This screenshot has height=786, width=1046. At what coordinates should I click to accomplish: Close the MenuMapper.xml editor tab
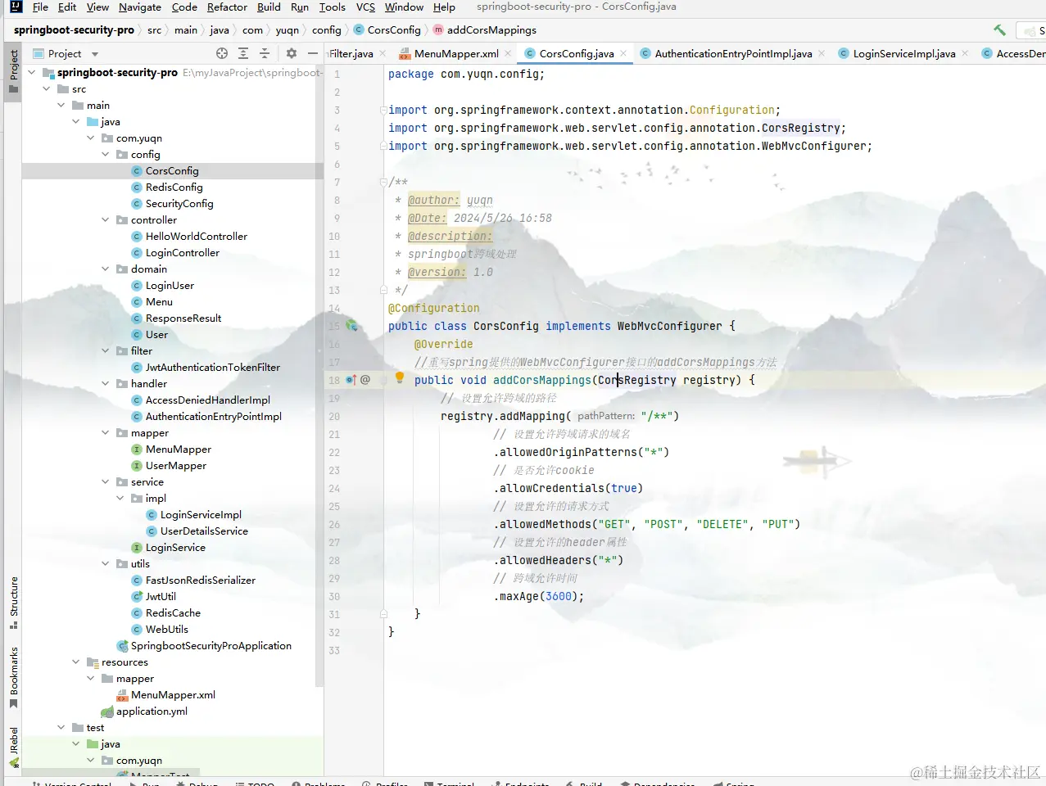point(508,54)
